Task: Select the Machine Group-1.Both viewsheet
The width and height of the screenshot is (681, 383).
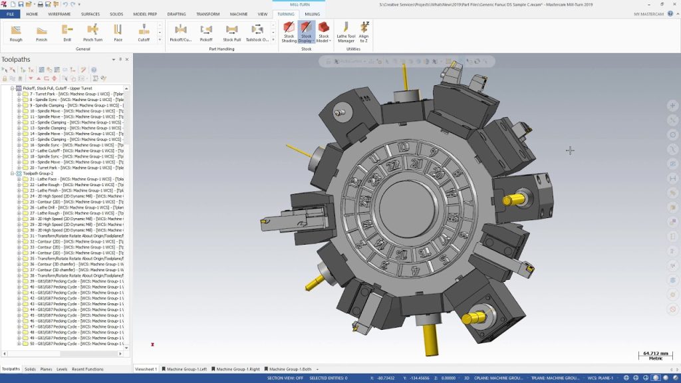Action: pyautogui.click(x=288, y=369)
